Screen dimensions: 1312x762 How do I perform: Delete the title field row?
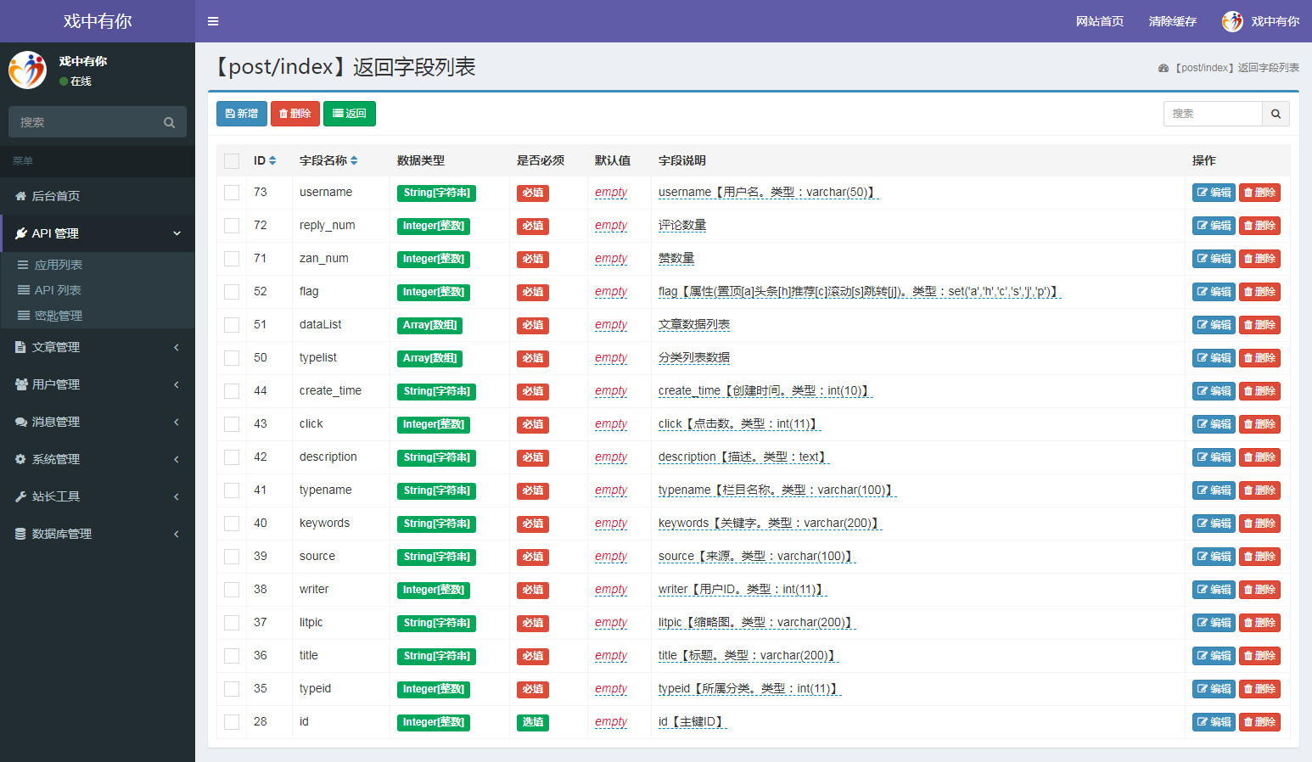pos(1259,656)
